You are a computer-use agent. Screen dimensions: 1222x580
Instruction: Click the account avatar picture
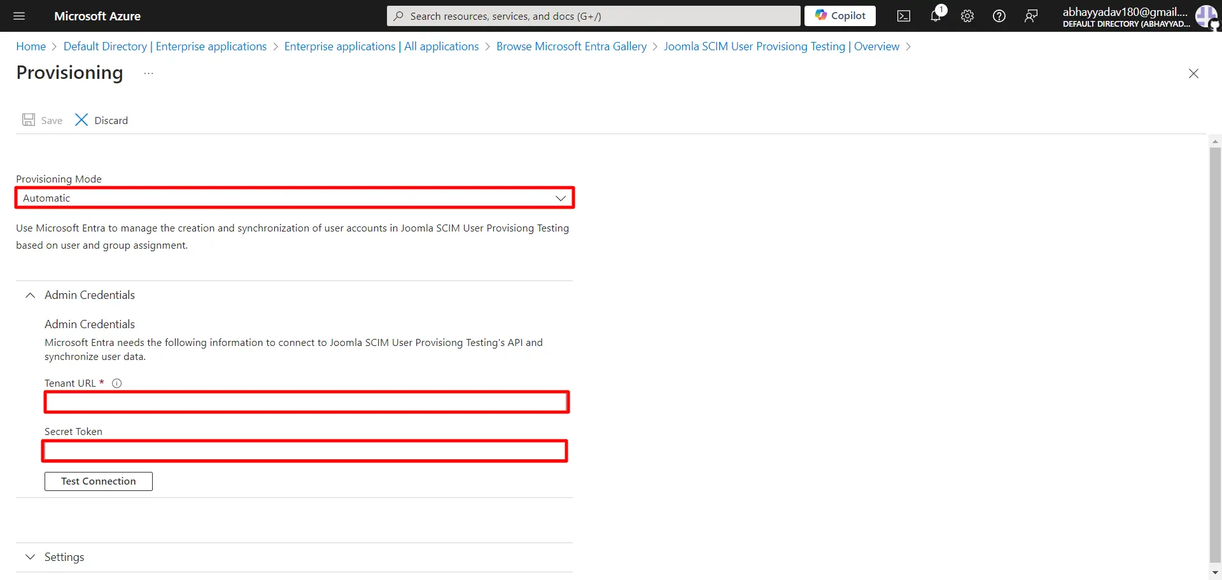(x=1206, y=16)
